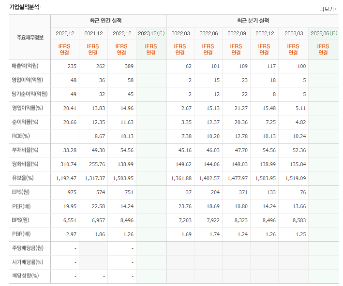Select the EPS value 975
This screenshot has height=286, width=343.
[x=72, y=192]
